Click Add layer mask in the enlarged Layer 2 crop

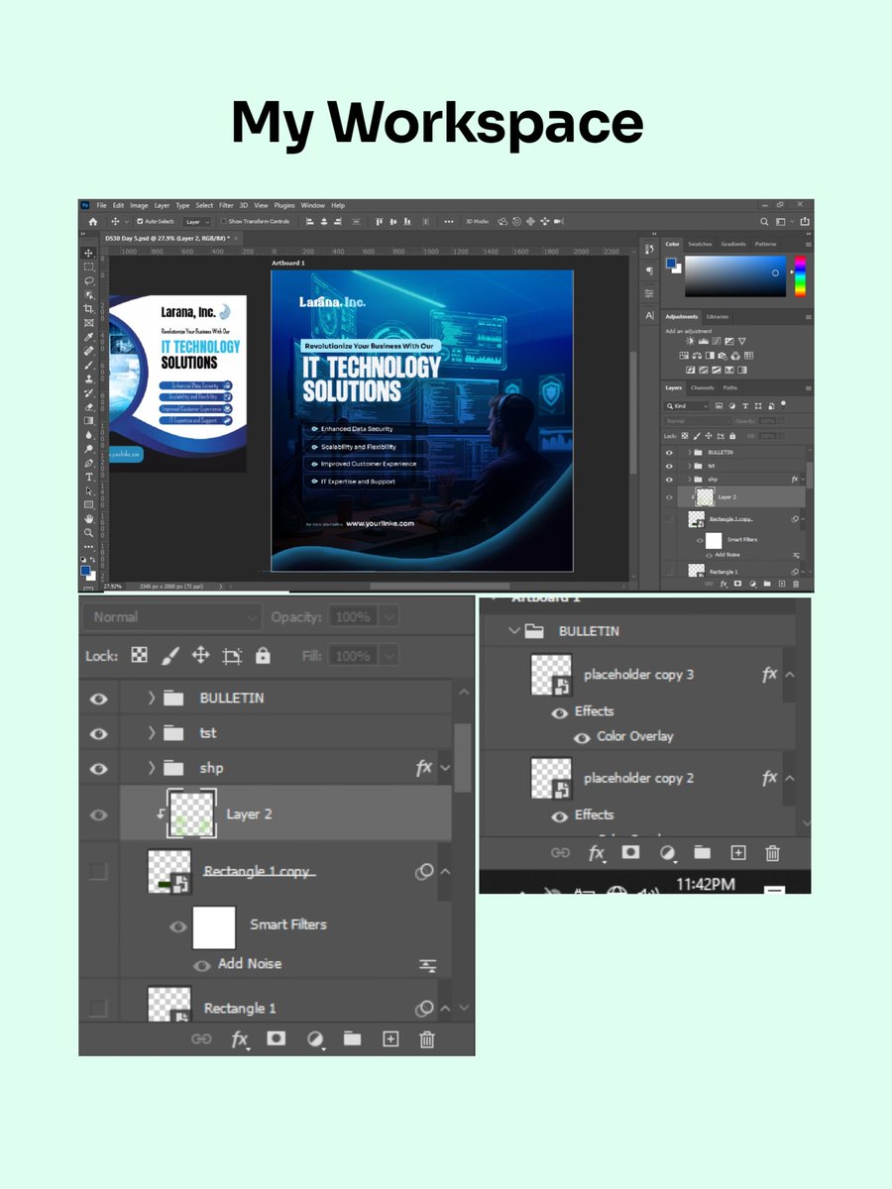(x=277, y=1037)
